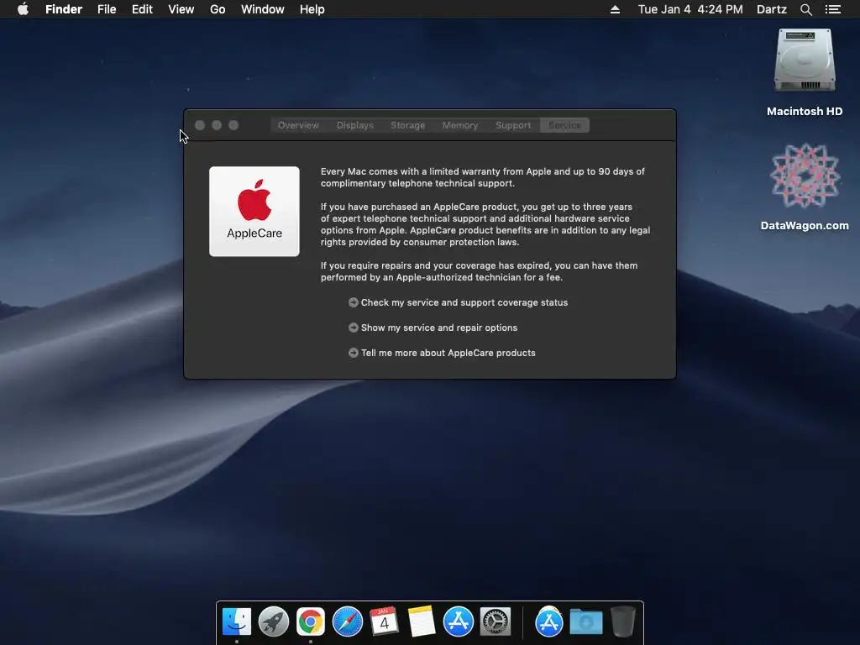The image size is (860, 645).
Task: Click arrow icon beside Check my service coverage
Action: point(354,302)
